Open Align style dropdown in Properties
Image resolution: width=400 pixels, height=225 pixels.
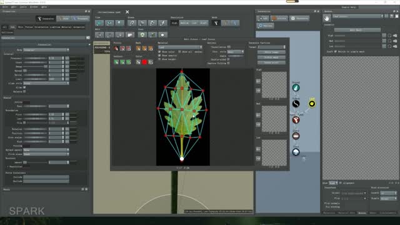click(x=46, y=83)
